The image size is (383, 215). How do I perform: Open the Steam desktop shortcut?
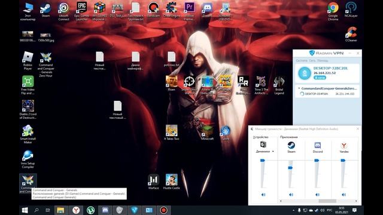click(x=45, y=10)
